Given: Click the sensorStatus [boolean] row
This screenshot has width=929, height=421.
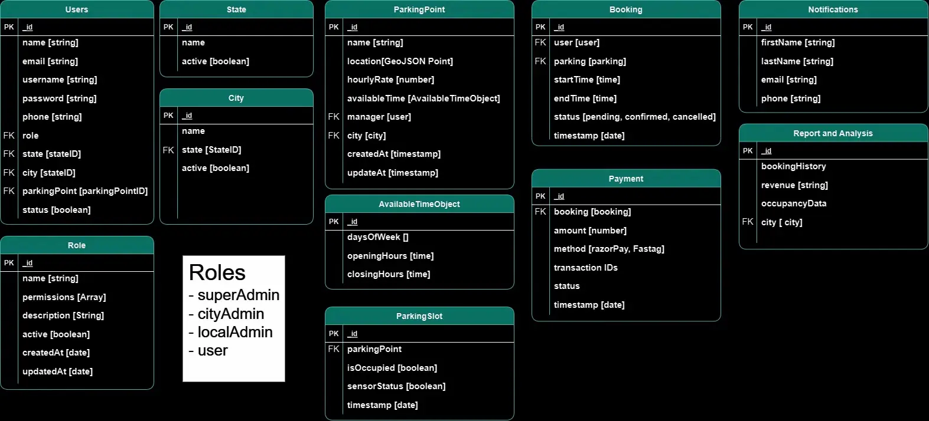Looking at the screenshot, I should pos(396,386).
